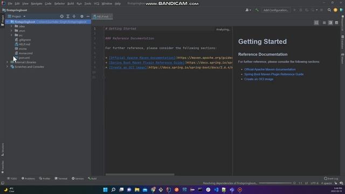
Task: Collapse all nodes in Project panel
Action: click(74, 16)
